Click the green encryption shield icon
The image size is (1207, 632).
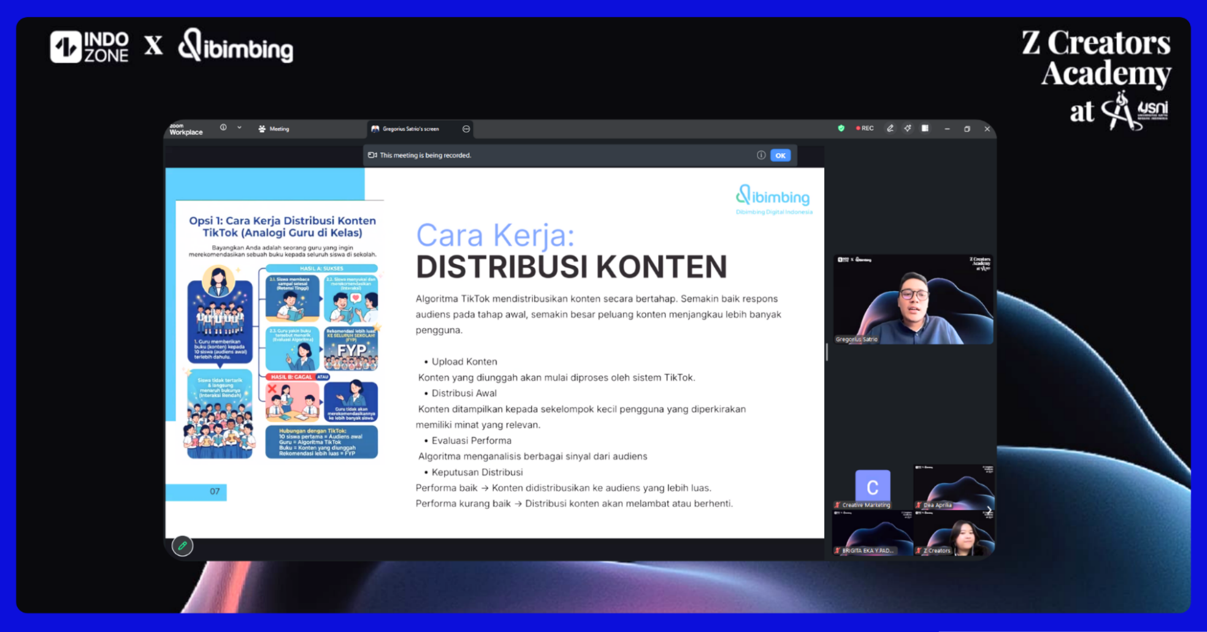(841, 128)
